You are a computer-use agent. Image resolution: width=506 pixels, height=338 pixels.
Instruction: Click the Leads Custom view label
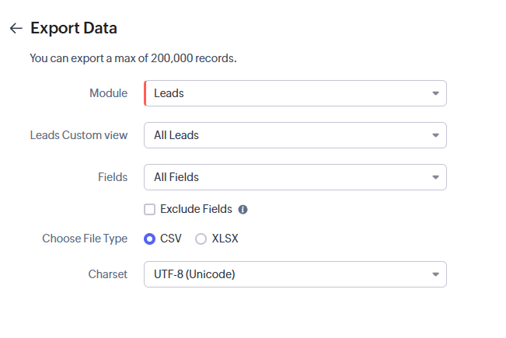pyautogui.click(x=79, y=135)
